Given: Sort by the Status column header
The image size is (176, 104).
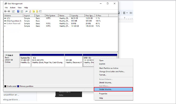Looking at the screenshot, I should pos(64,15).
